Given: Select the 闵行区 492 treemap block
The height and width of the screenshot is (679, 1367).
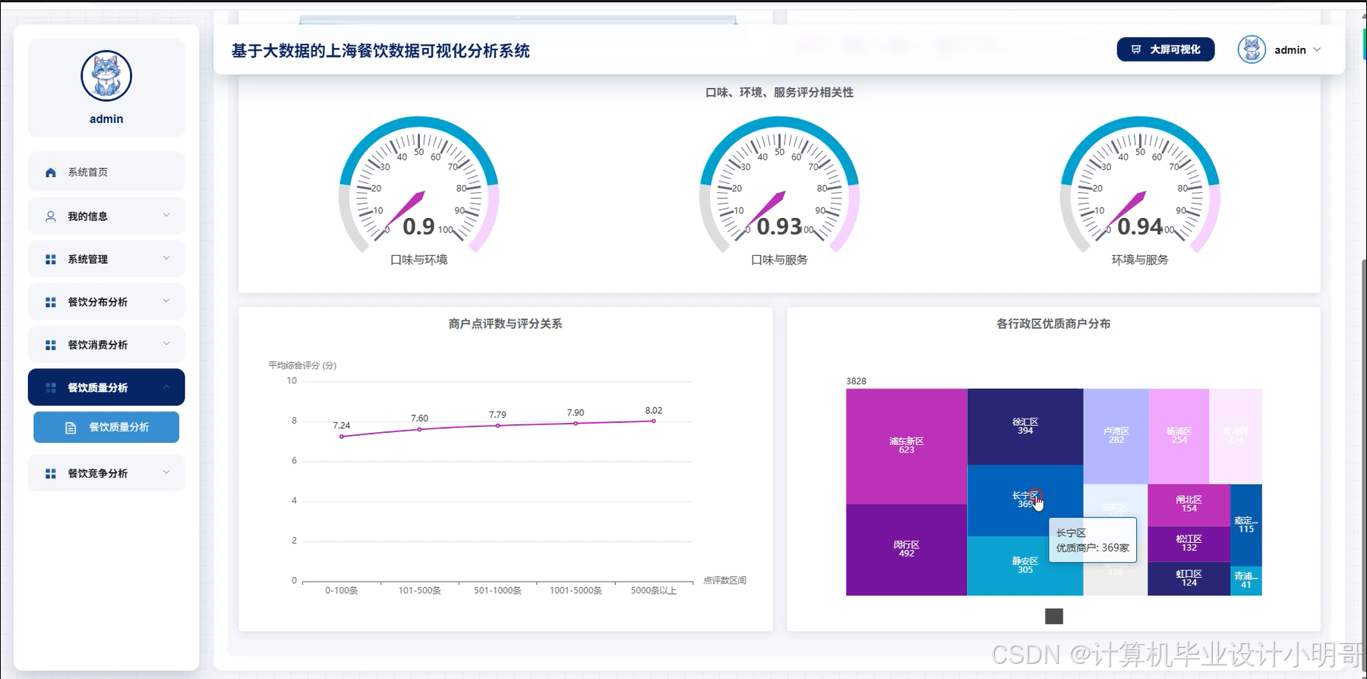Looking at the screenshot, I should coord(907,550).
